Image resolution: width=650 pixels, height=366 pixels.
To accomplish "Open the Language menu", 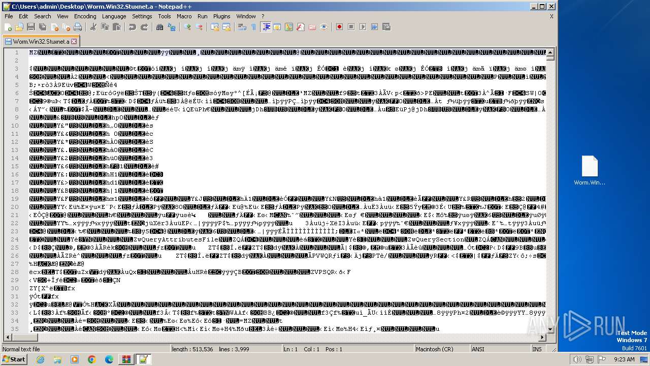I will tap(114, 16).
